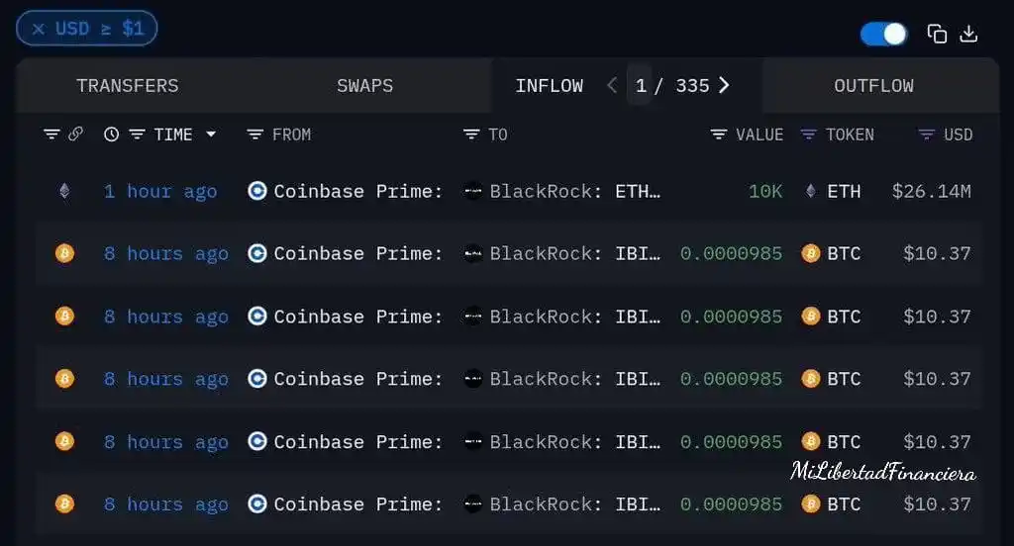Go to the next page chevron

(724, 85)
